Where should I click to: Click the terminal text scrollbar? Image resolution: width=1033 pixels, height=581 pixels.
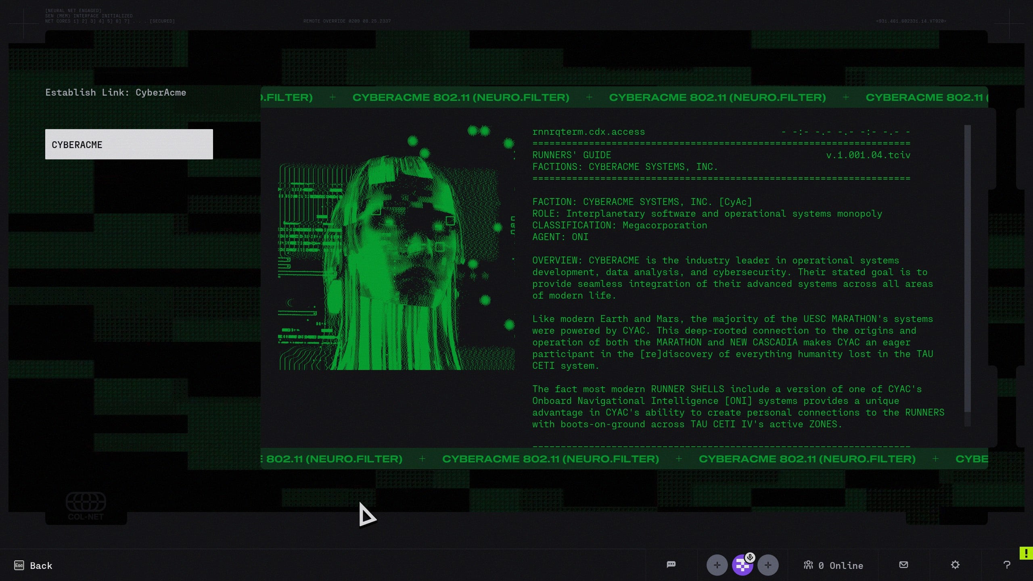click(967, 268)
